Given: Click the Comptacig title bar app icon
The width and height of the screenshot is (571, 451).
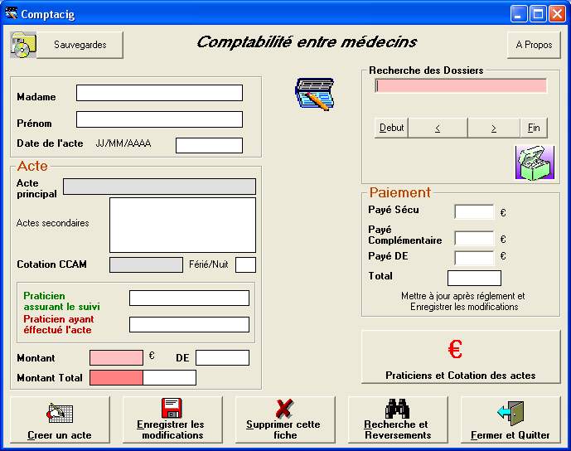Looking at the screenshot, I should point(12,13).
